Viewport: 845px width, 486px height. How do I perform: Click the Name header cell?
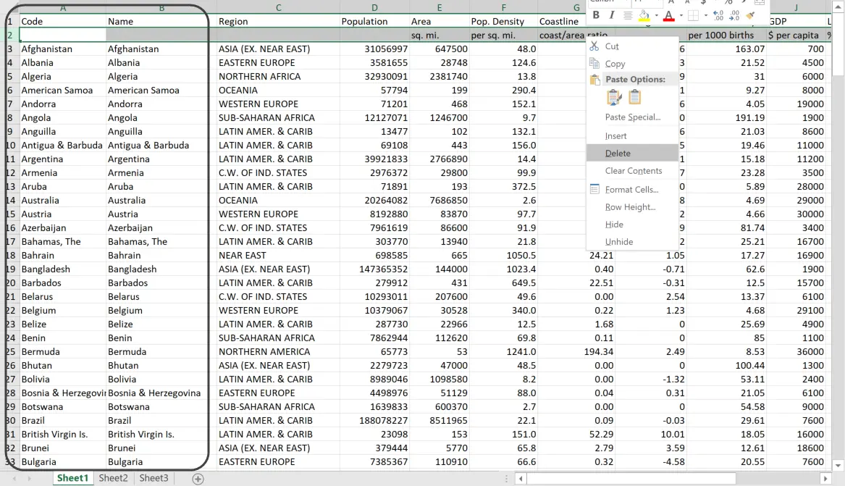tap(161, 22)
